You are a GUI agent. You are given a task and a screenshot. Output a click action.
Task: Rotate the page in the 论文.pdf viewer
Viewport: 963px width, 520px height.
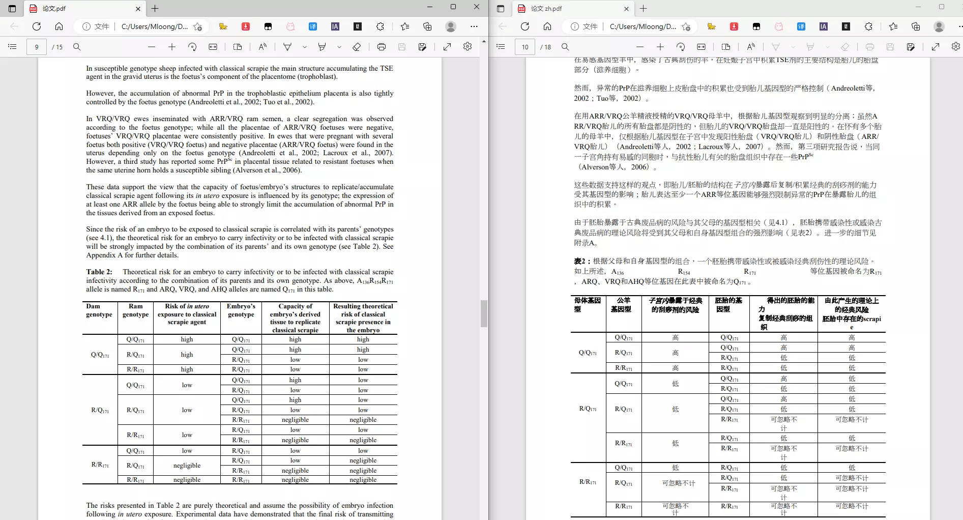coord(192,47)
